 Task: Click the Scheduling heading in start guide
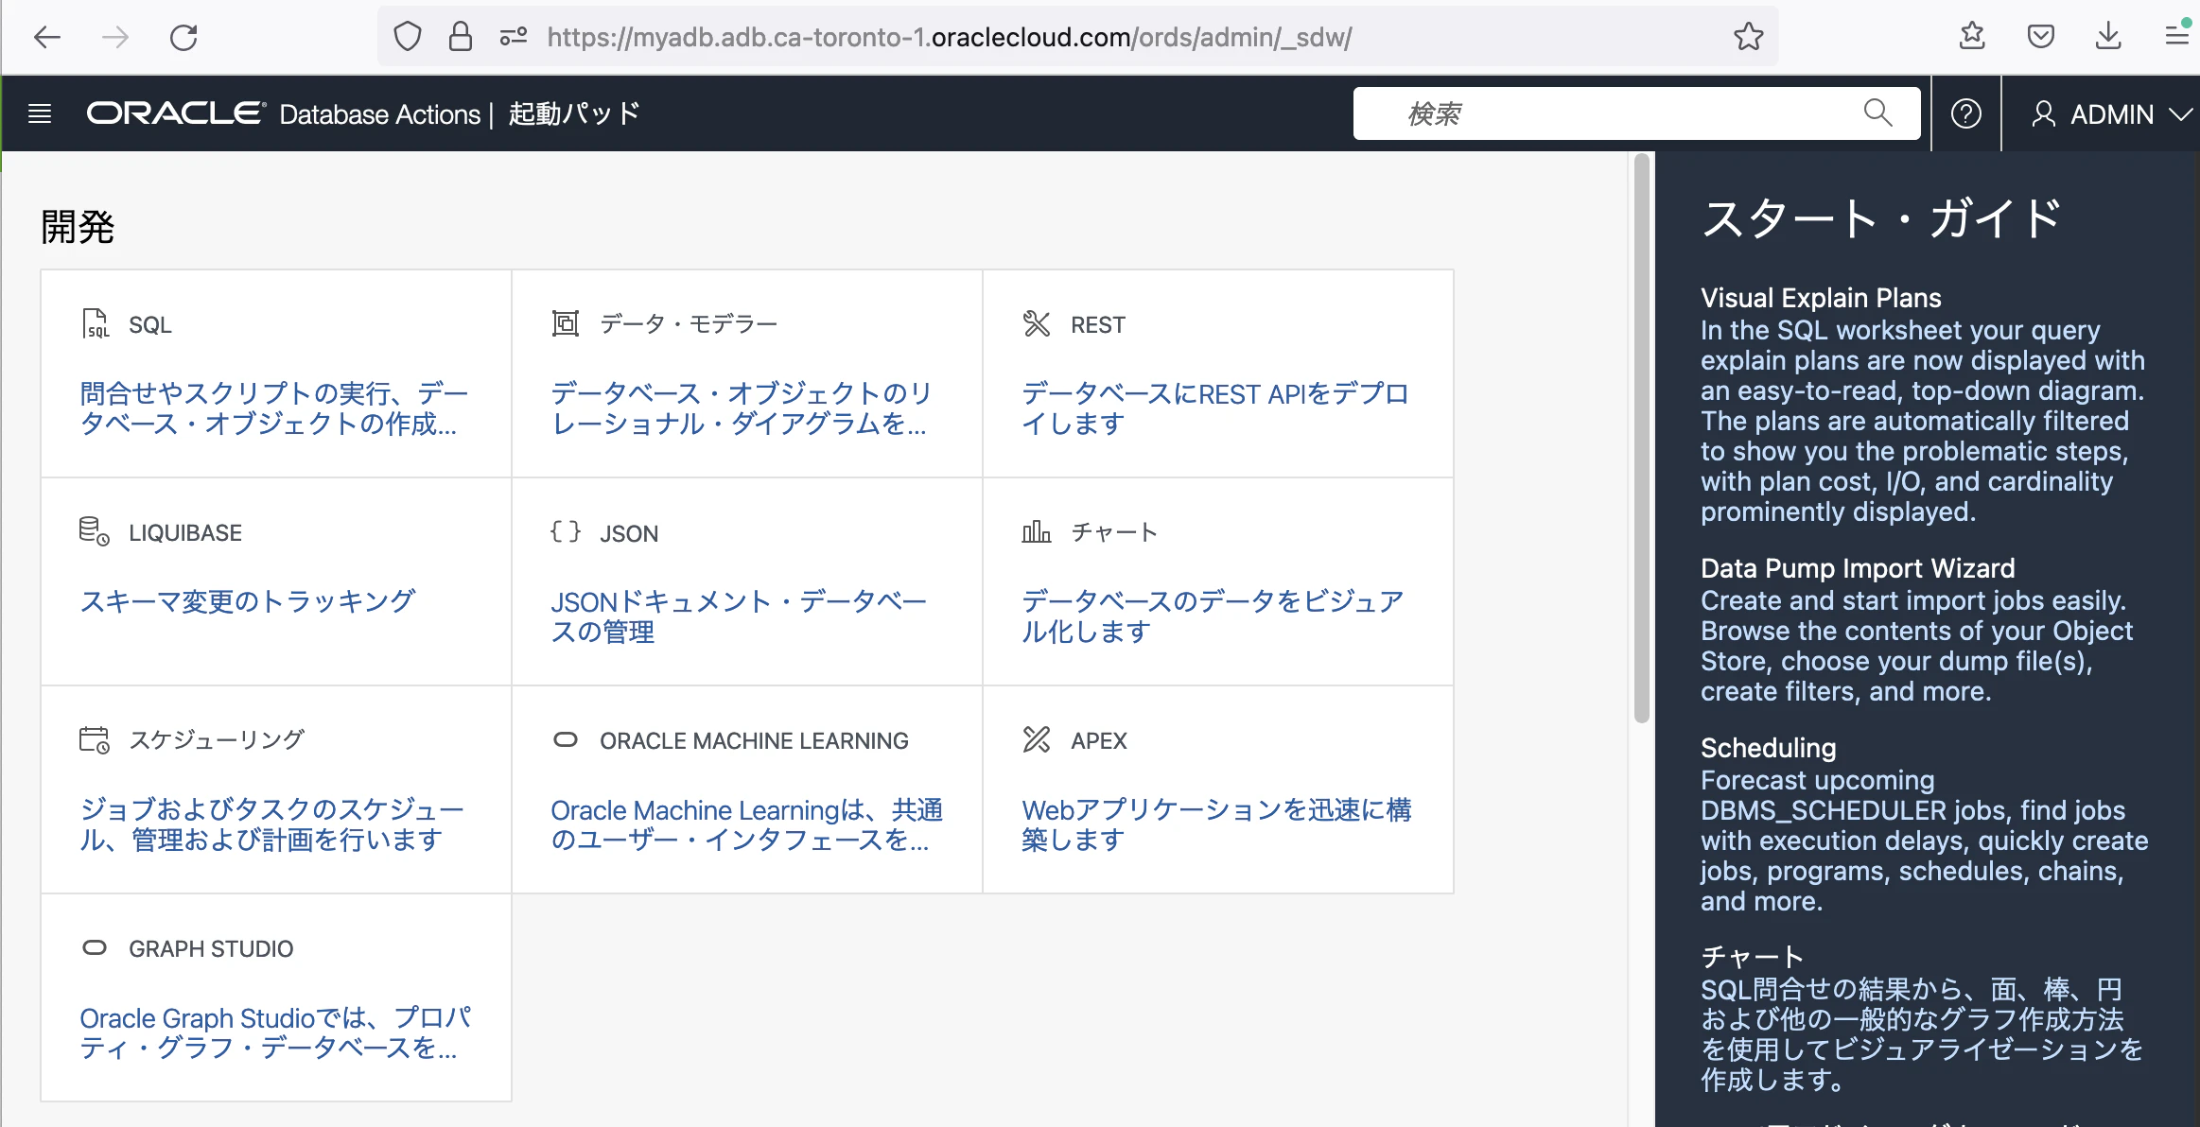(1768, 748)
